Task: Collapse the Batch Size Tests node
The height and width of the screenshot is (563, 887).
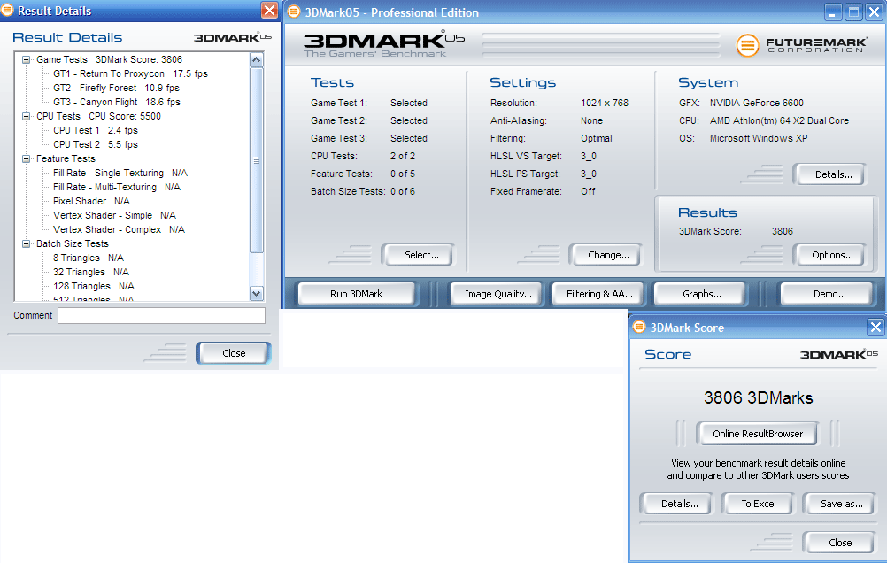Action: coord(26,243)
